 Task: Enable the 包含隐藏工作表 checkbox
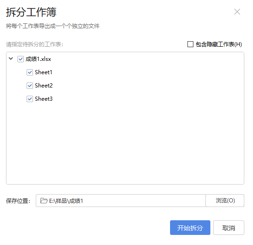pos(190,44)
